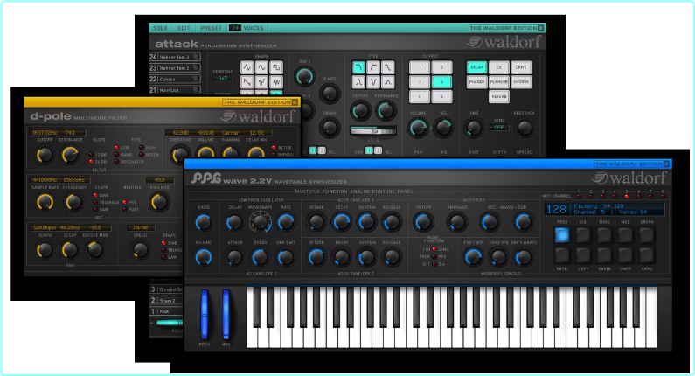Click the PASTE pad on PPG Wave
The image size is (695, 376).
click(605, 255)
